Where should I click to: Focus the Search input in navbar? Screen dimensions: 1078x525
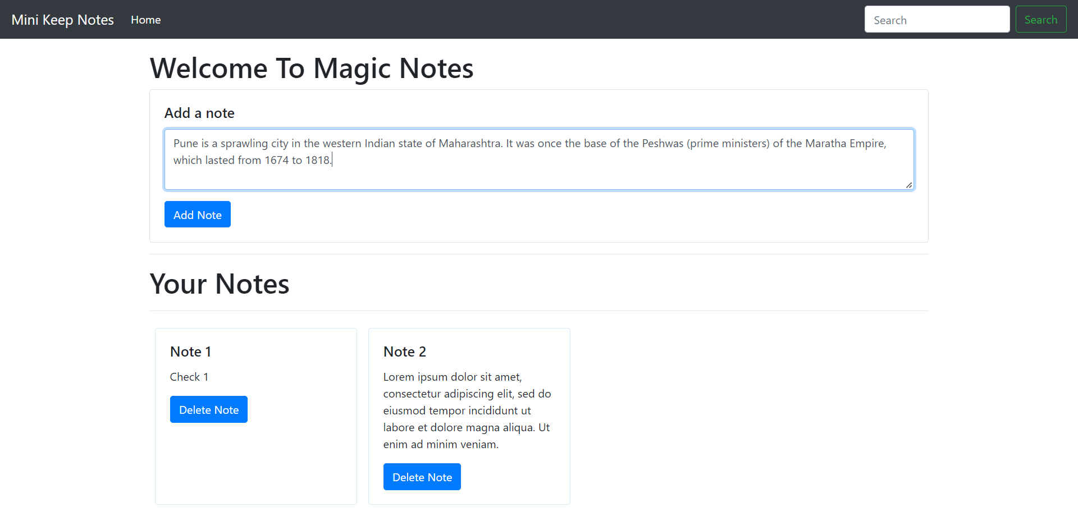[937, 20]
